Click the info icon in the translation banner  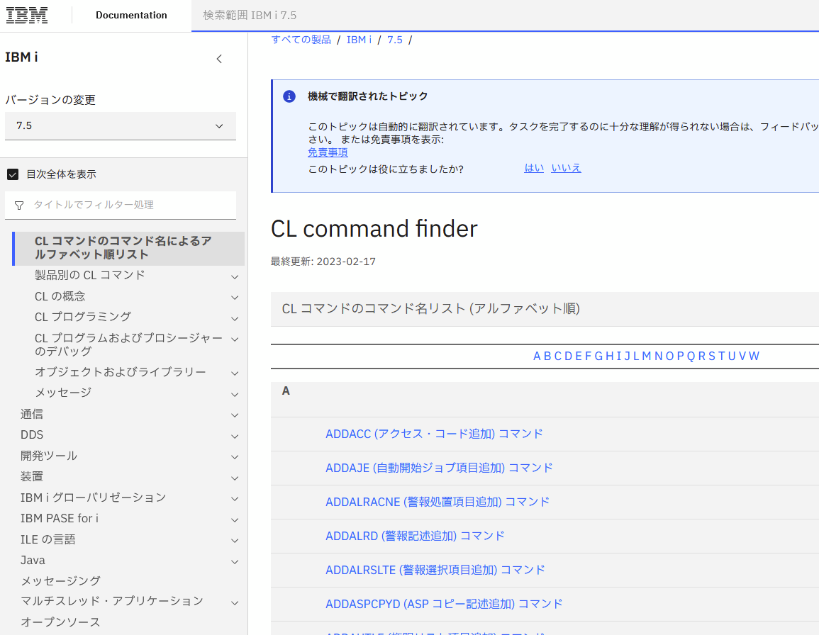[289, 96]
